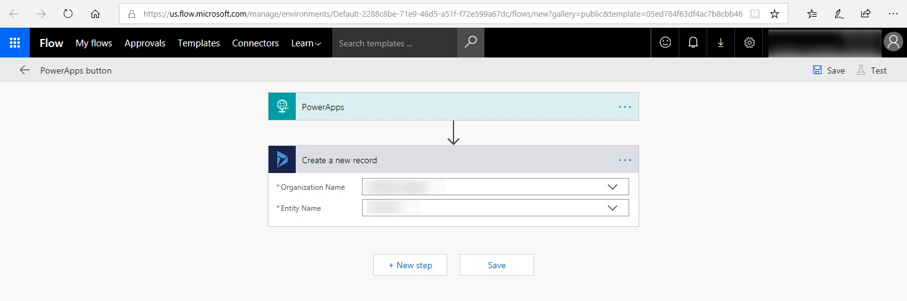Click the browser share icon
The image size is (907, 301).
(866, 14)
